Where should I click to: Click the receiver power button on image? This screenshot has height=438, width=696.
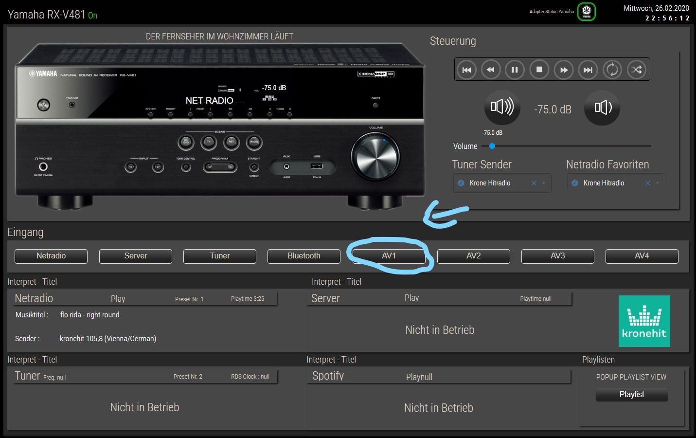click(x=44, y=105)
